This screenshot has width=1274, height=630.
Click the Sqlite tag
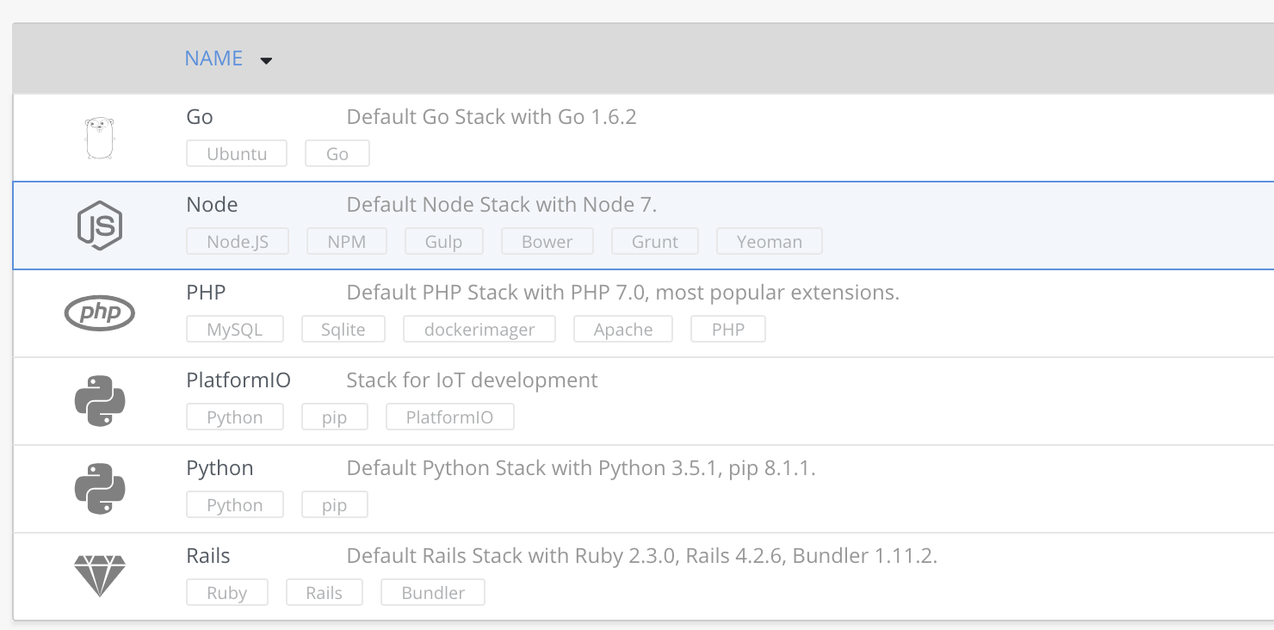tap(343, 330)
